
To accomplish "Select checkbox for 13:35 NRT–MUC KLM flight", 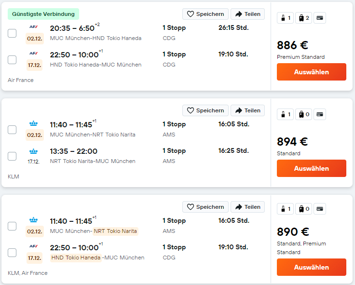I will coord(12,156).
